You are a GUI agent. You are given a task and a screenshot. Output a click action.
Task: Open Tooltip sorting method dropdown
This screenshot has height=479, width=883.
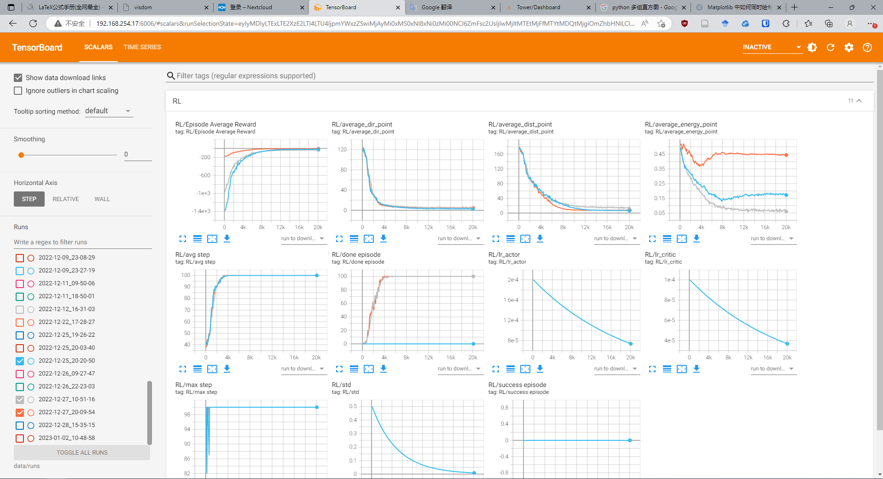(x=109, y=111)
